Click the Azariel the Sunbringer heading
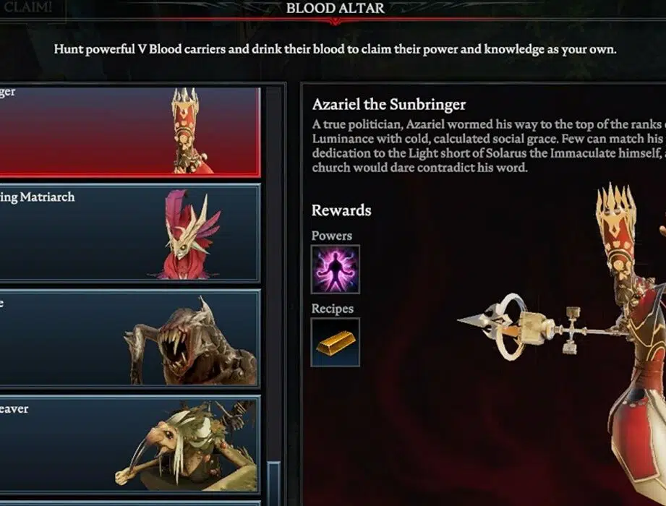The image size is (666, 506). tap(388, 104)
